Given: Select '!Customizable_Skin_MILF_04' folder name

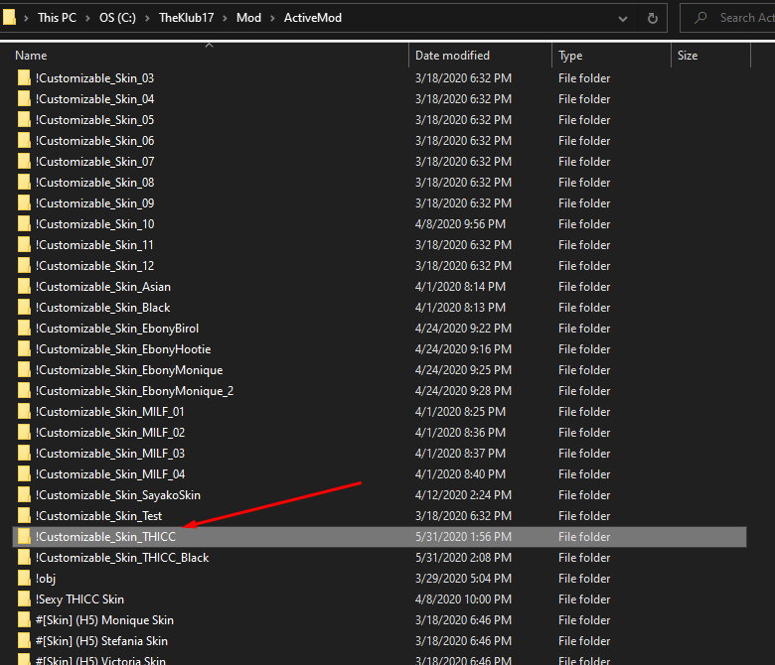Looking at the screenshot, I should [109, 474].
